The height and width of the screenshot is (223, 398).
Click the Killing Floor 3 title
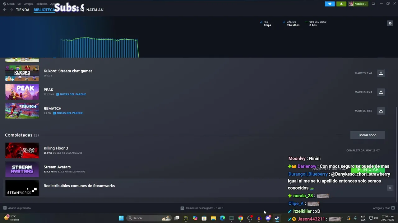pyautogui.click(x=56, y=148)
